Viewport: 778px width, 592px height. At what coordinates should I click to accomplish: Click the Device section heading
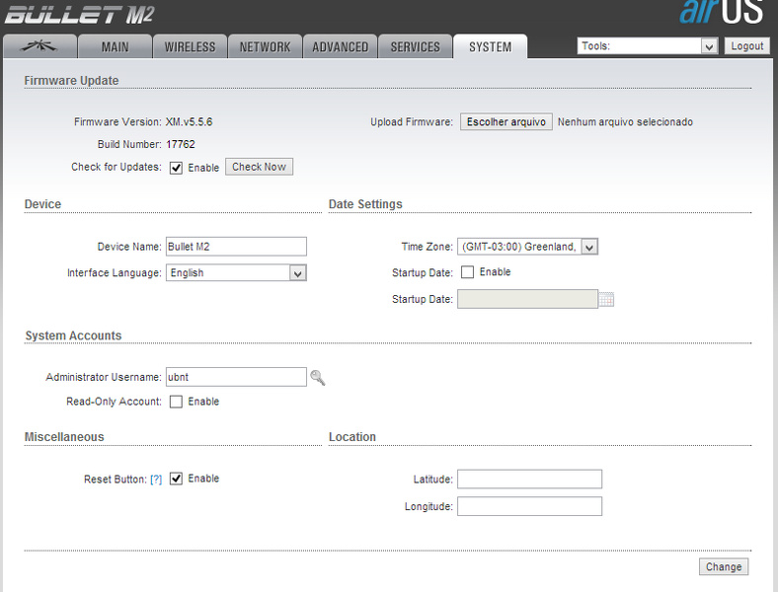pos(42,204)
